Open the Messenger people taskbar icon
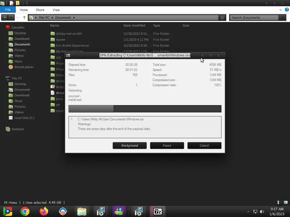Image resolution: width=290 pixels, height=217 pixels. (119, 211)
